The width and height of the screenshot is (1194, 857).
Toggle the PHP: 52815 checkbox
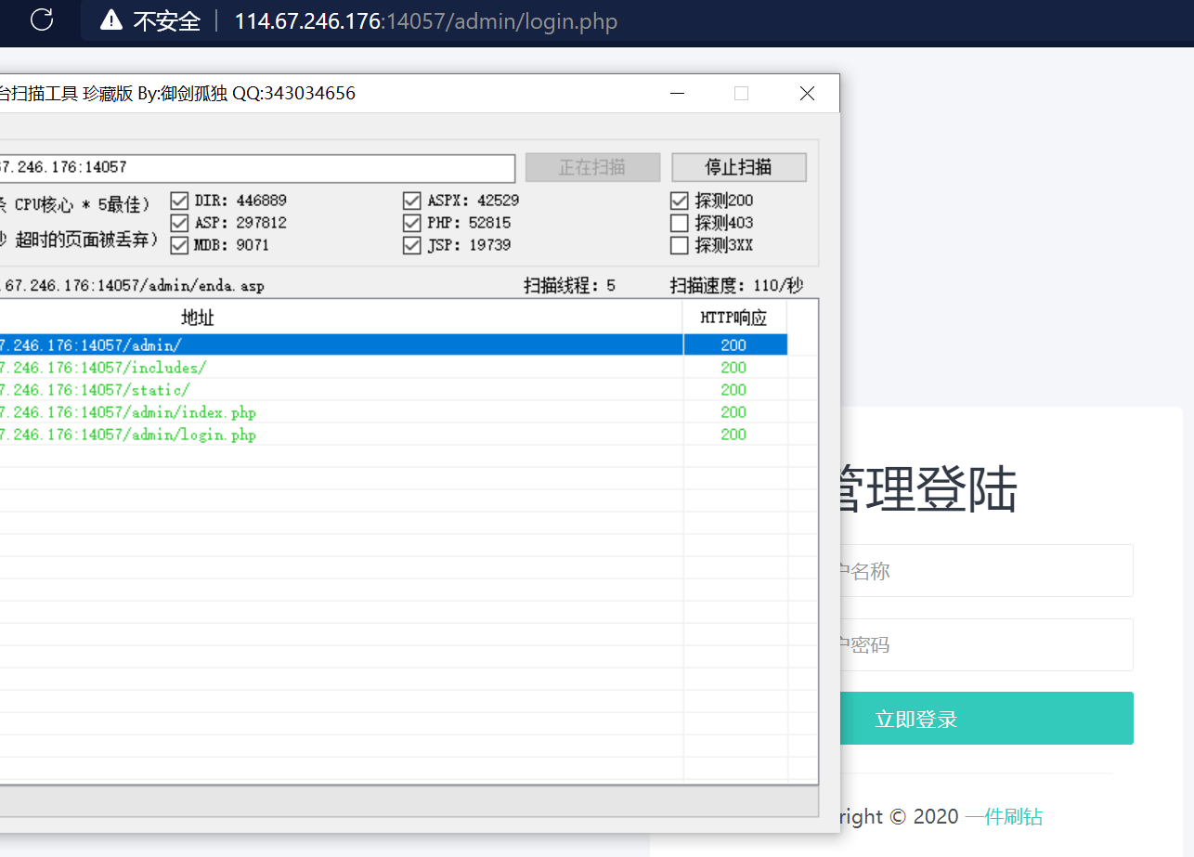tap(411, 223)
